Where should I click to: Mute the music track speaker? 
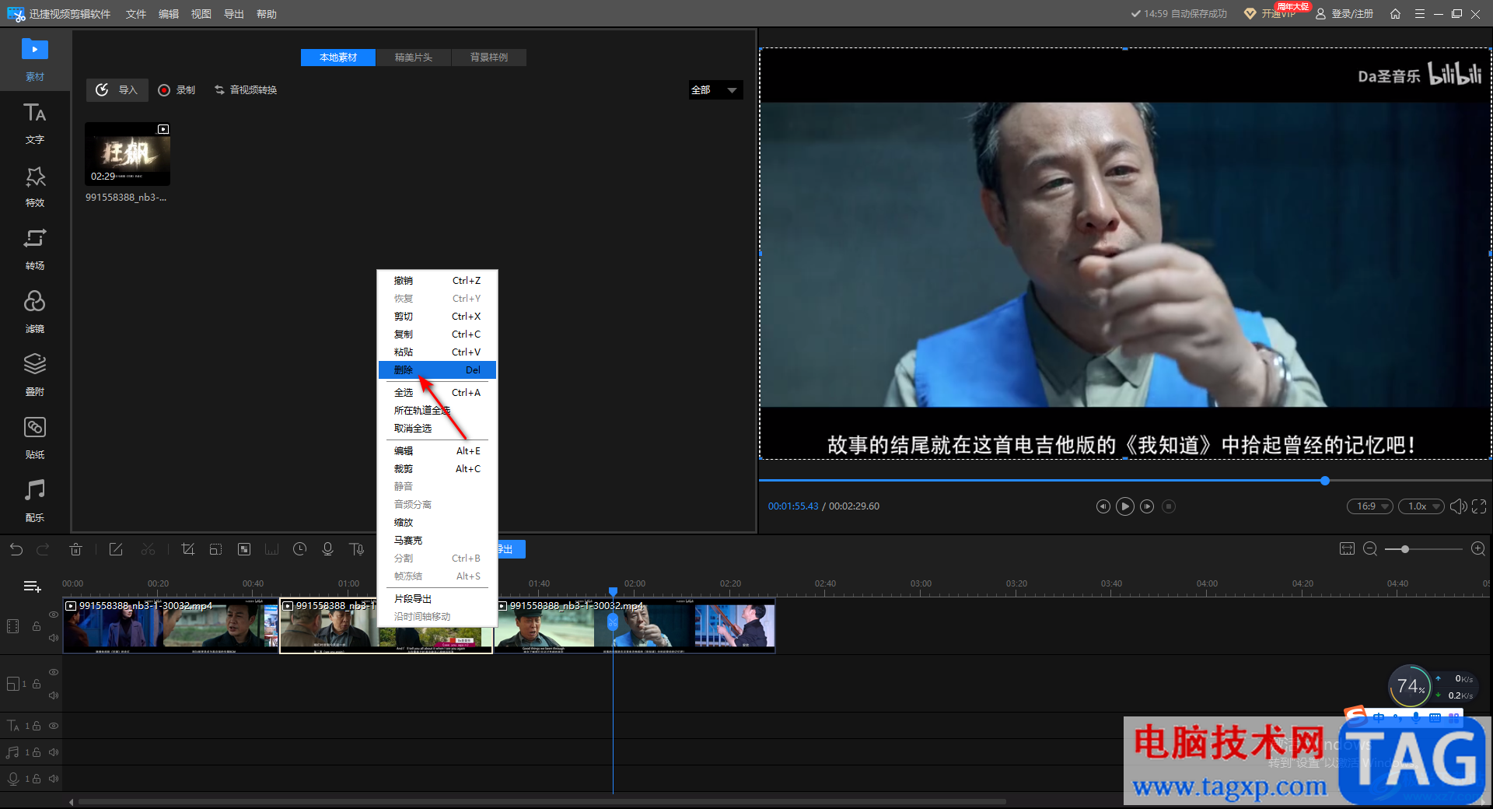coord(54,752)
